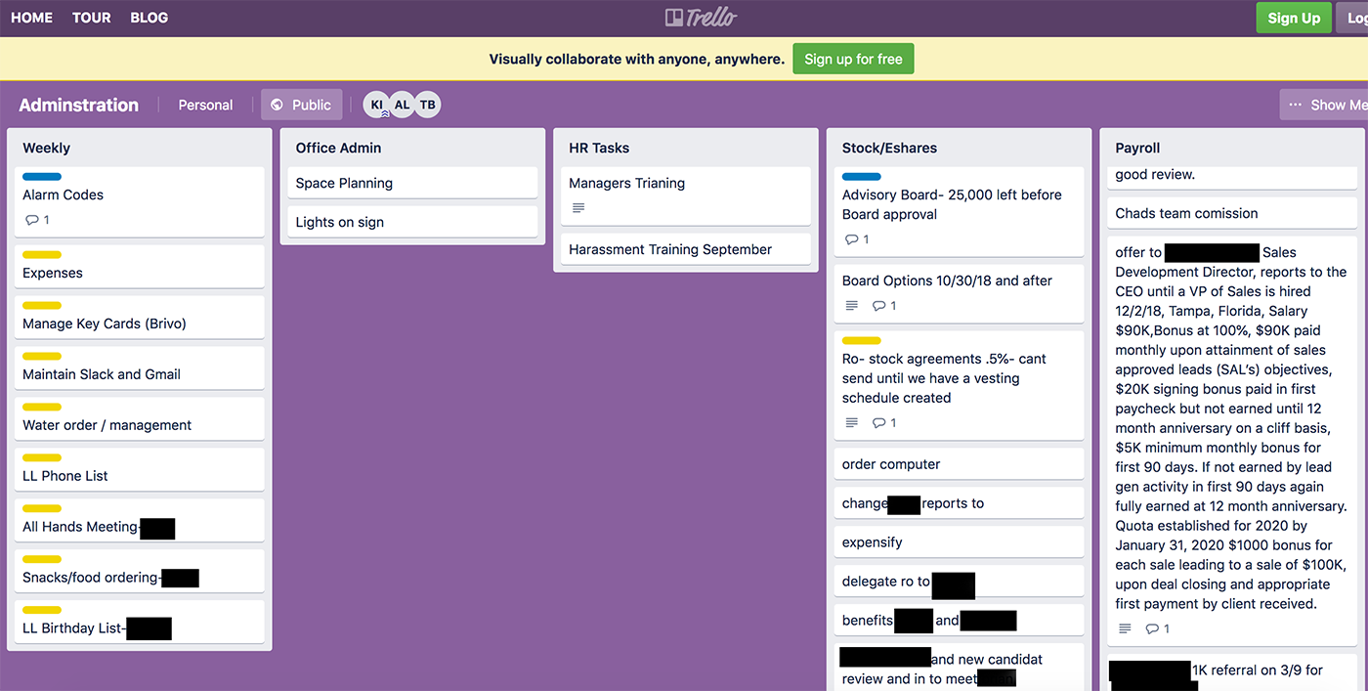Open the Public visibility button

(302, 105)
